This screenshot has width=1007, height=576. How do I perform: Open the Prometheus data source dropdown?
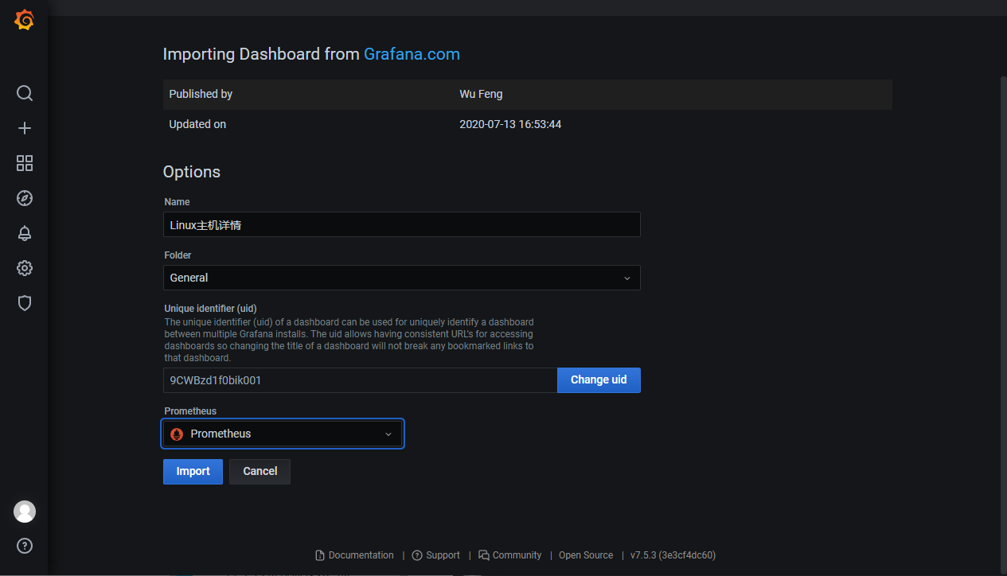(x=283, y=434)
